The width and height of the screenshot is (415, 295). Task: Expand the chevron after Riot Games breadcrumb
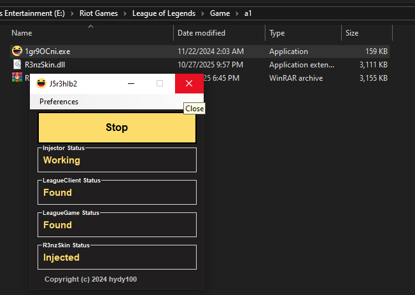point(125,13)
